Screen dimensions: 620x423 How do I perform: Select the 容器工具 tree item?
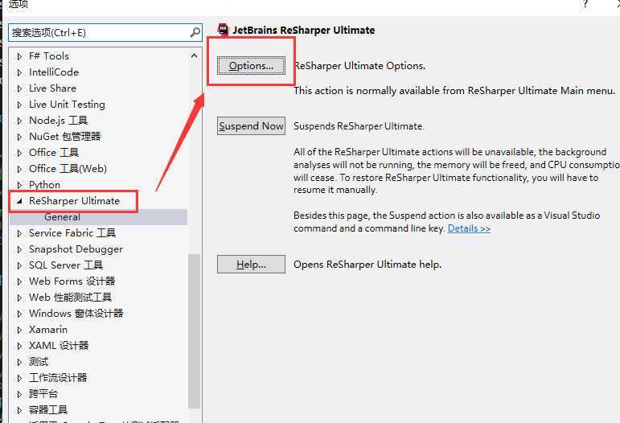[x=48, y=410]
